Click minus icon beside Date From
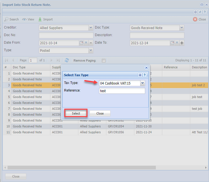Image resolution: width=209 pixels, height=182 pixels. click(91, 43)
